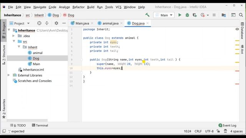Image resolution: width=246 pixels, height=138 pixels.
Task: Open Project panel gear settings
Action: 57,23
